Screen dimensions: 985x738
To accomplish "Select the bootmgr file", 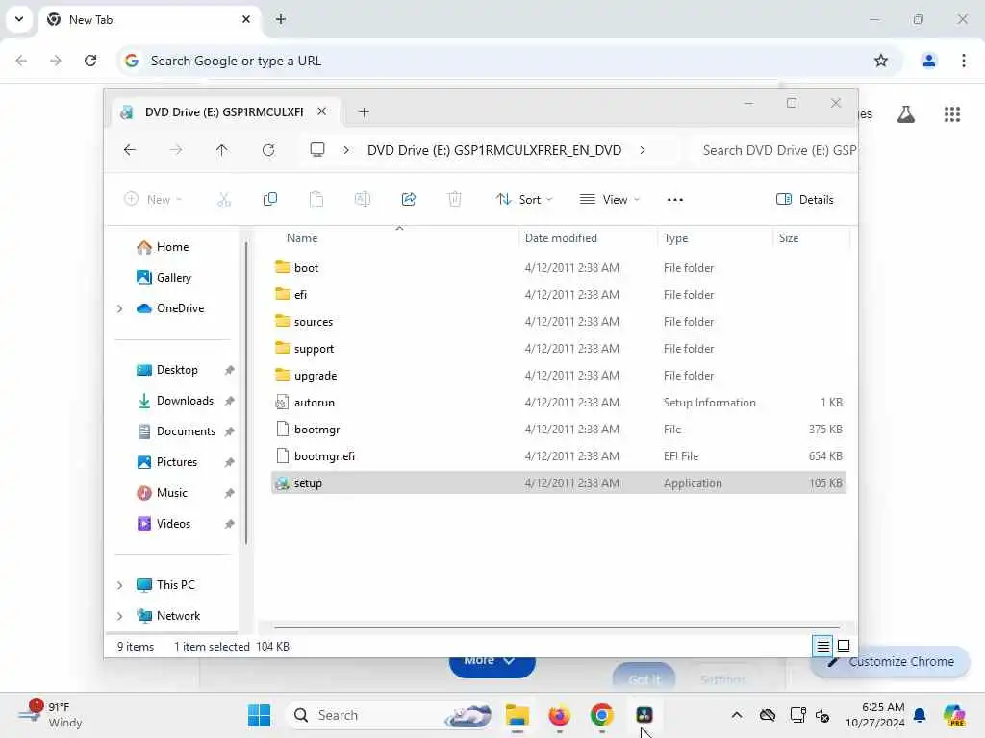I will (x=559, y=430).
